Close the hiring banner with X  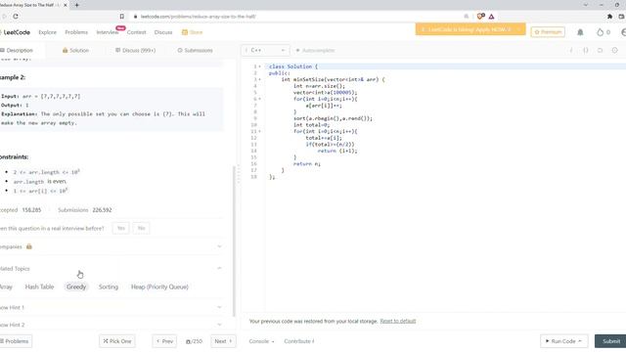tap(518, 29)
